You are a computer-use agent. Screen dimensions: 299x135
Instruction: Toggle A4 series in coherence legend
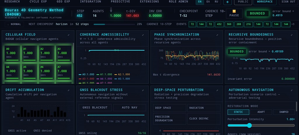pos(104,79)
